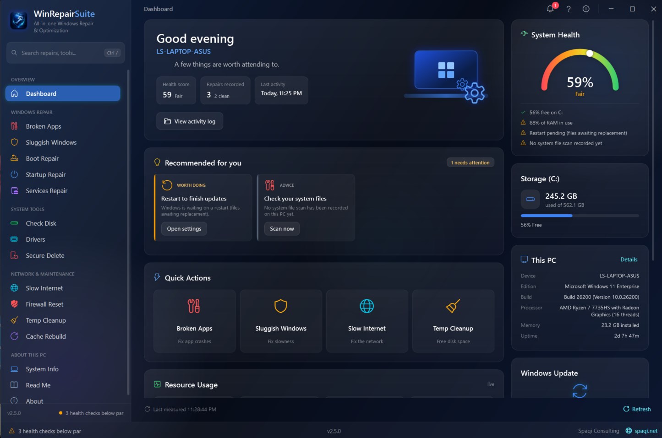Select Secure Delete tool
Image resolution: width=662 pixels, height=438 pixels.
63,255
